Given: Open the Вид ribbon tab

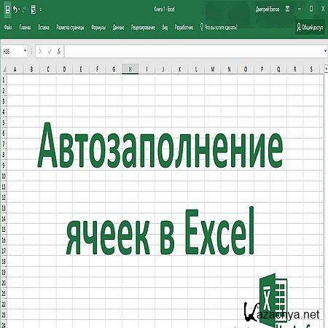Looking at the screenshot, I should (x=165, y=27).
